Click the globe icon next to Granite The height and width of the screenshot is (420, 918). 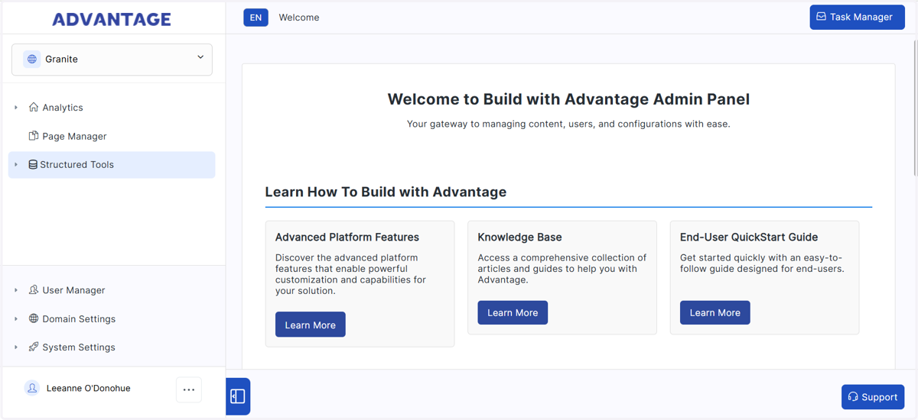pyautogui.click(x=32, y=59)
